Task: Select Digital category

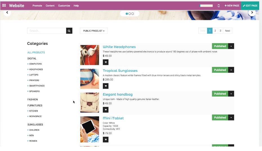Action: [32, 58]
